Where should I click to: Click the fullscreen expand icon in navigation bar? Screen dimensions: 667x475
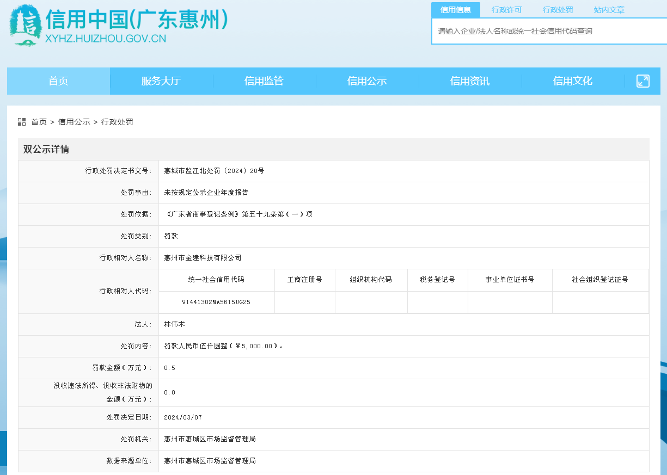point(642,81)
